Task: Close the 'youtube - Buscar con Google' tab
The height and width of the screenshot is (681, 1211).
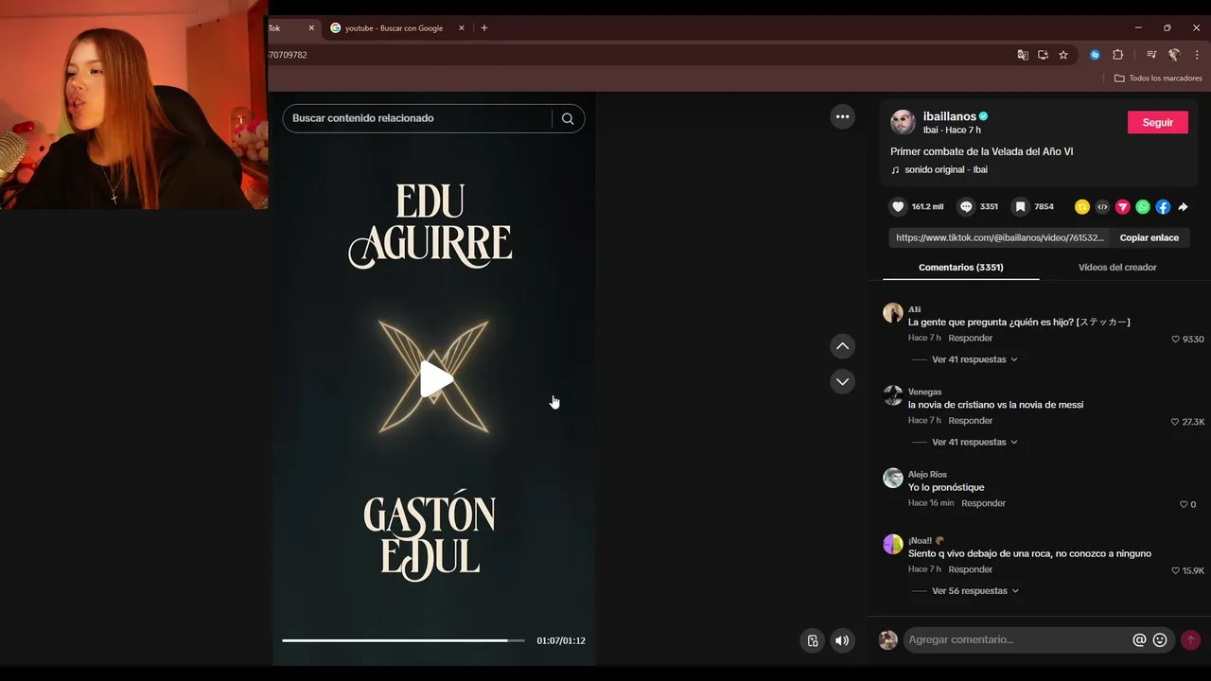Action: pyautogui.click(x=462, y=28)
